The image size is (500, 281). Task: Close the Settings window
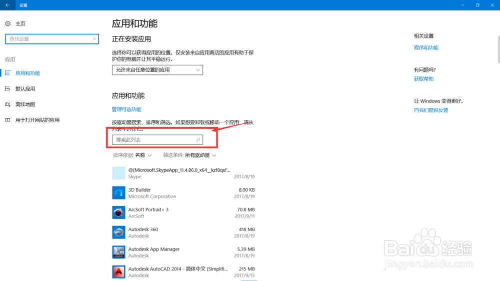click(x=492, y=5)
